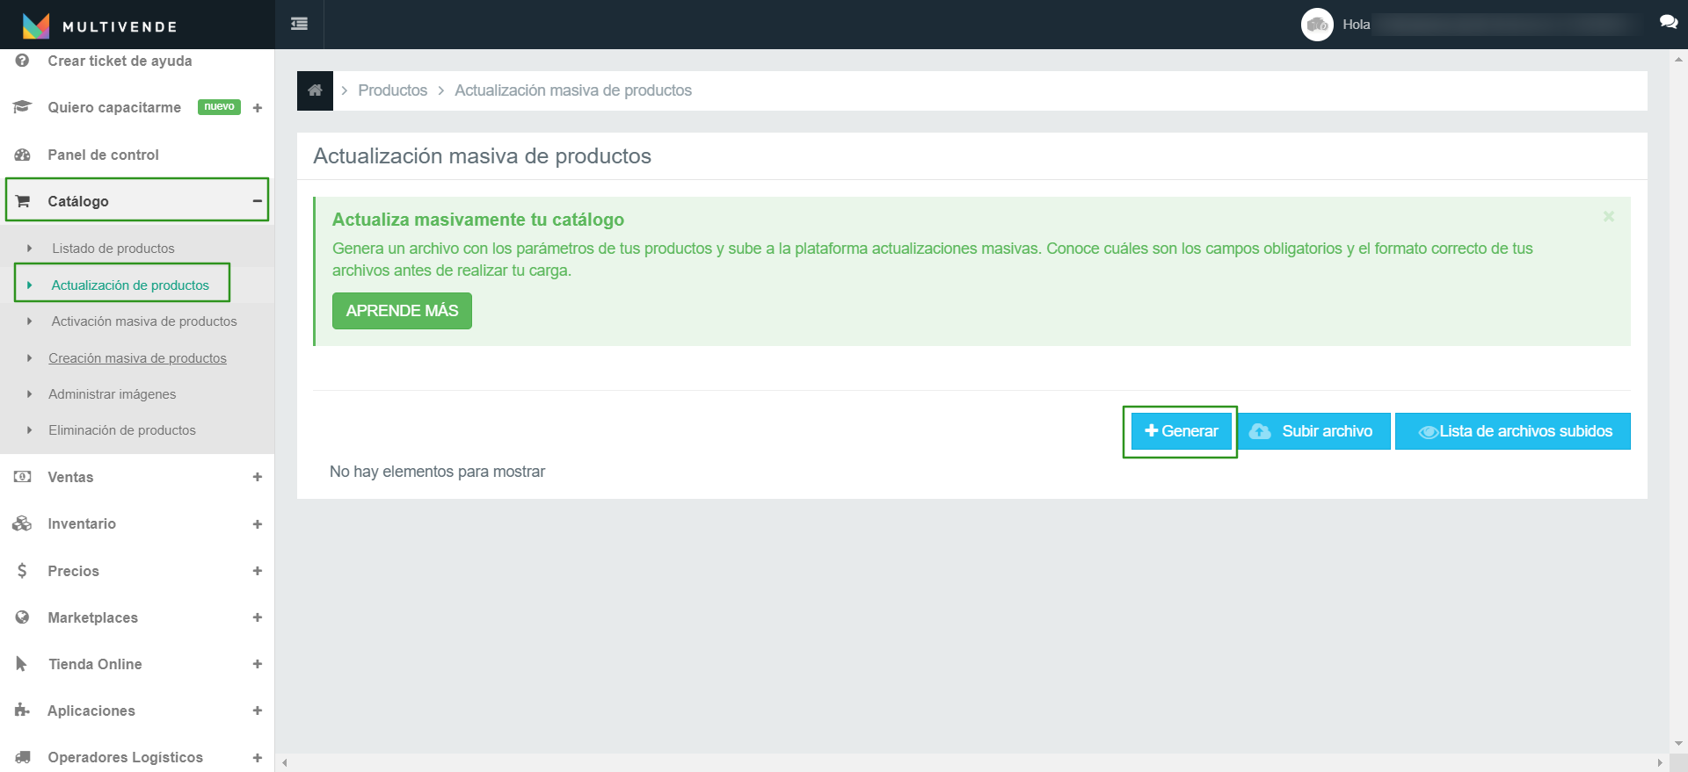Image resolution: width=1688 pixels, height=772 pixels.
Task: Click the Productos breadcrumb link
Action: [x=392, y=90]
